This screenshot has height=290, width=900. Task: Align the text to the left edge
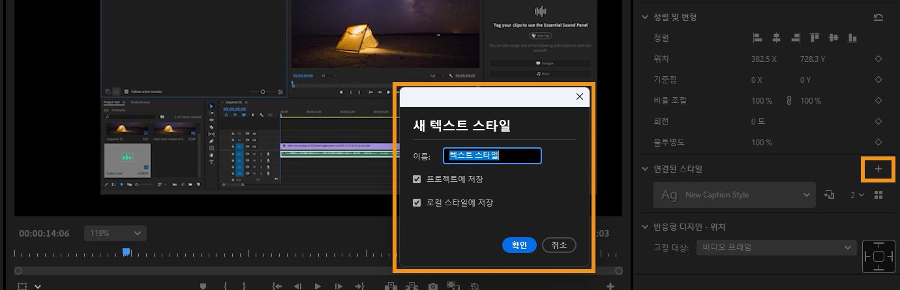[757, 38]
